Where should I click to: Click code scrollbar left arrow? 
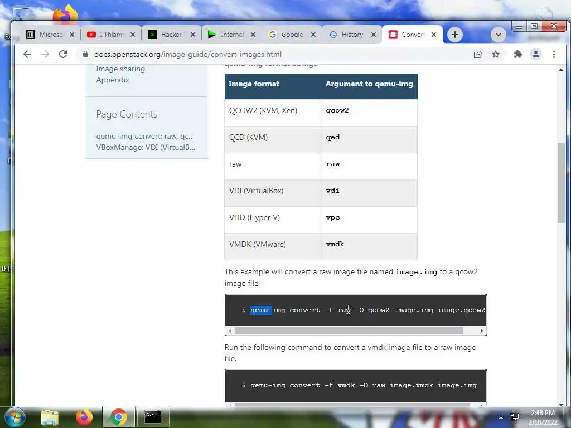pyautogui.click(x=230, y=331)
